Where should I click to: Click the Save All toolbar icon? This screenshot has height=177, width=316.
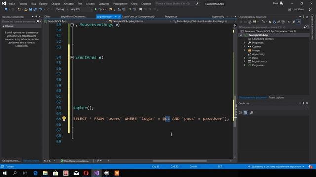tap(35, 9)
